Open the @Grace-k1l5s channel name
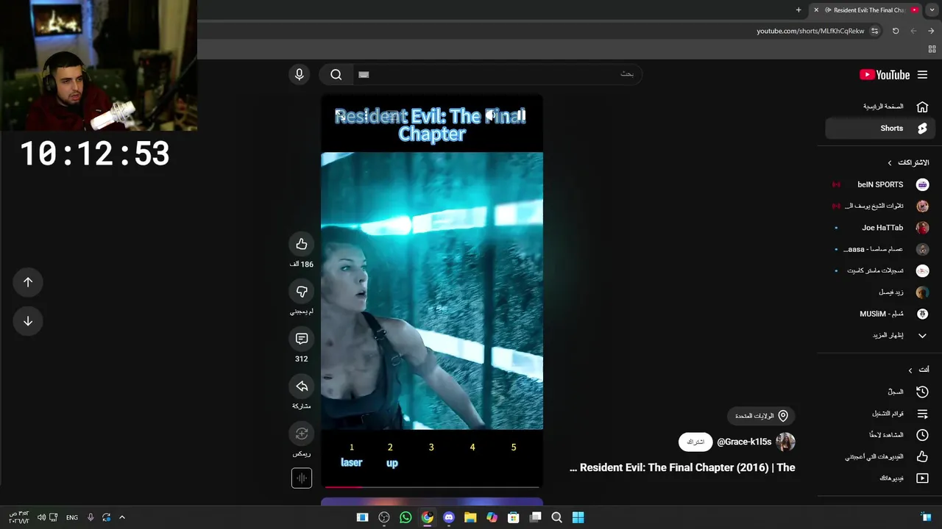 coord(744,442)
